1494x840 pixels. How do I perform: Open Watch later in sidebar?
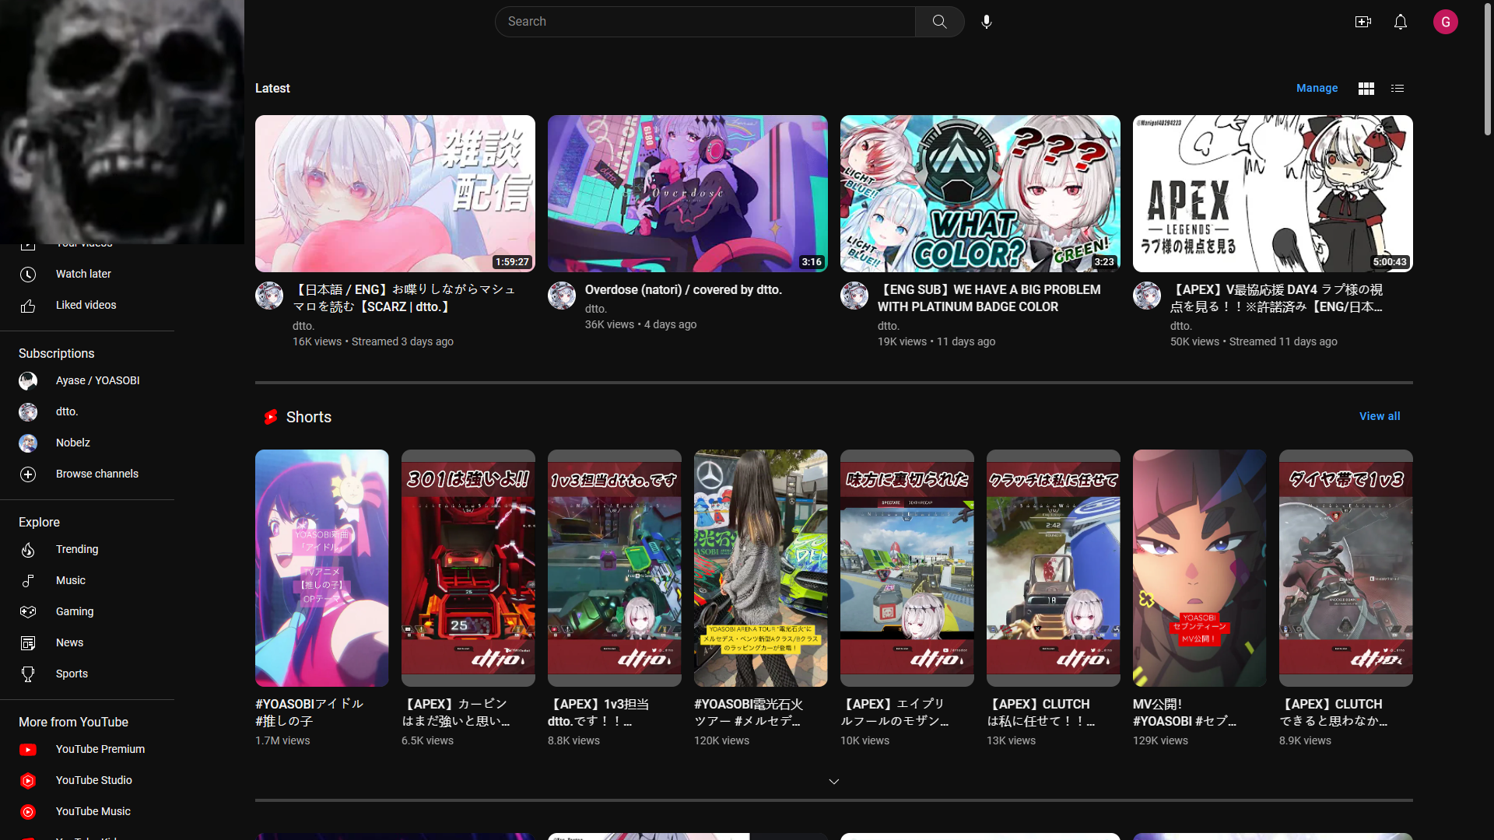click(82, 274)
